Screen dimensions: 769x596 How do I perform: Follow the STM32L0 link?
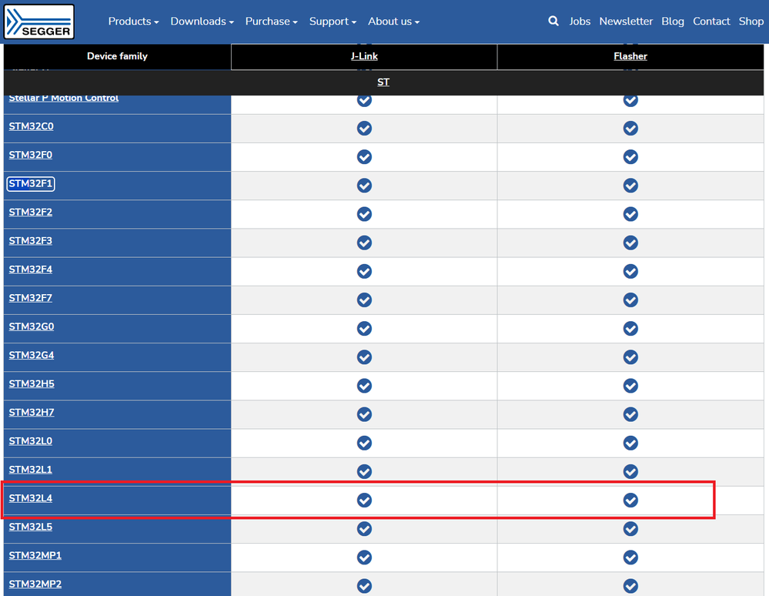(x=31, y=441)
